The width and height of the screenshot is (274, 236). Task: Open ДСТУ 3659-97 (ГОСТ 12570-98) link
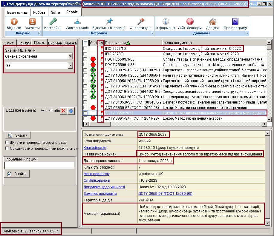point(165,193)
